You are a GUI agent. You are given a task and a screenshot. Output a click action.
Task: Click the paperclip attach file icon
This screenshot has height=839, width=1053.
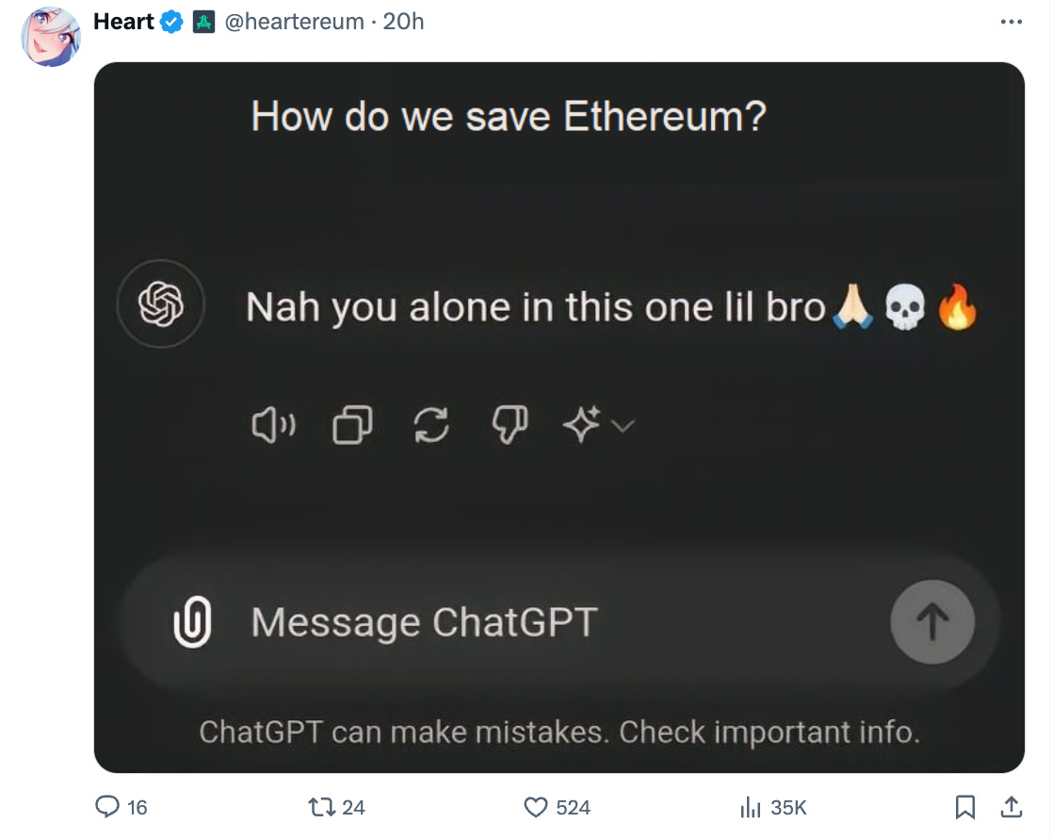pyautogui.click(x=192, y=622)
